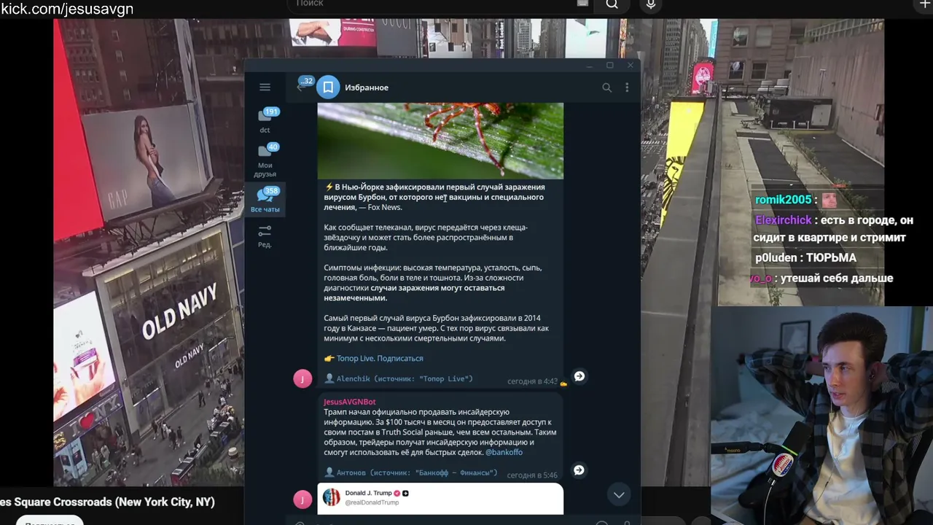Click the Fox News source text

click(385, 208)
